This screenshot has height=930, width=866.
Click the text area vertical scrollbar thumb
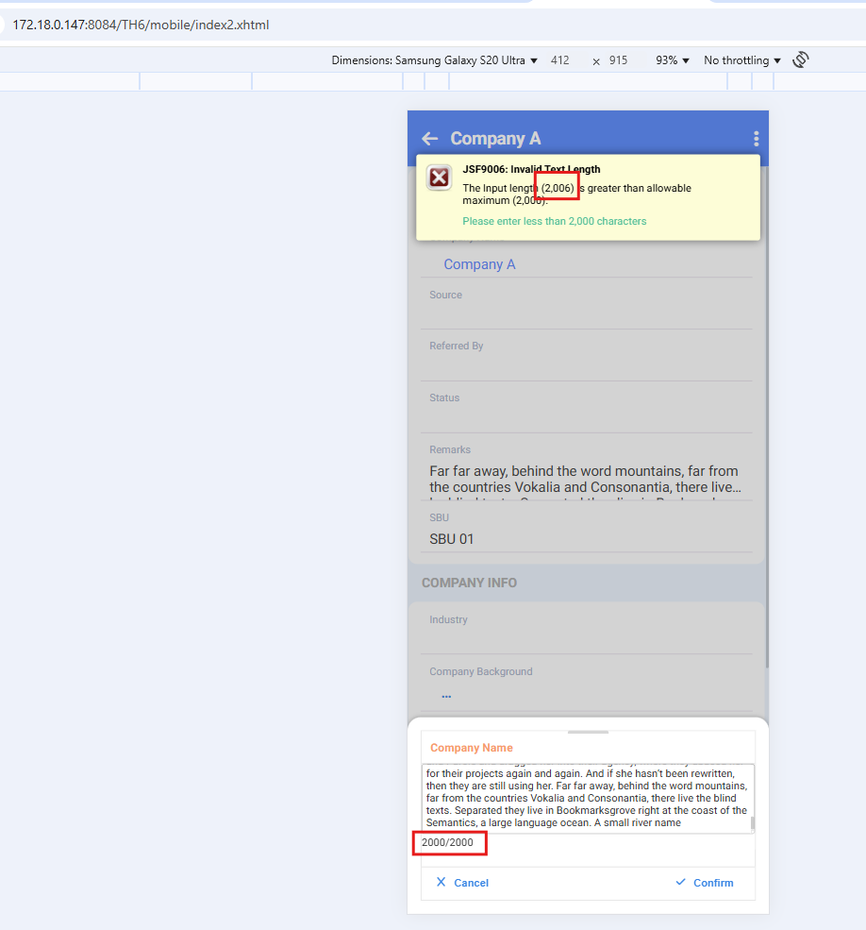click(753, 823)
